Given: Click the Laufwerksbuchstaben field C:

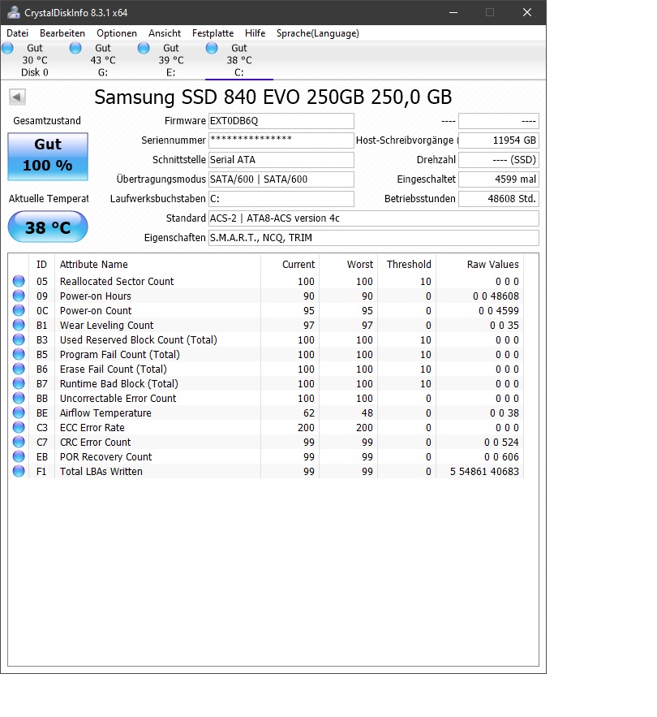Looking at the screenshot, I should (281, 198).
